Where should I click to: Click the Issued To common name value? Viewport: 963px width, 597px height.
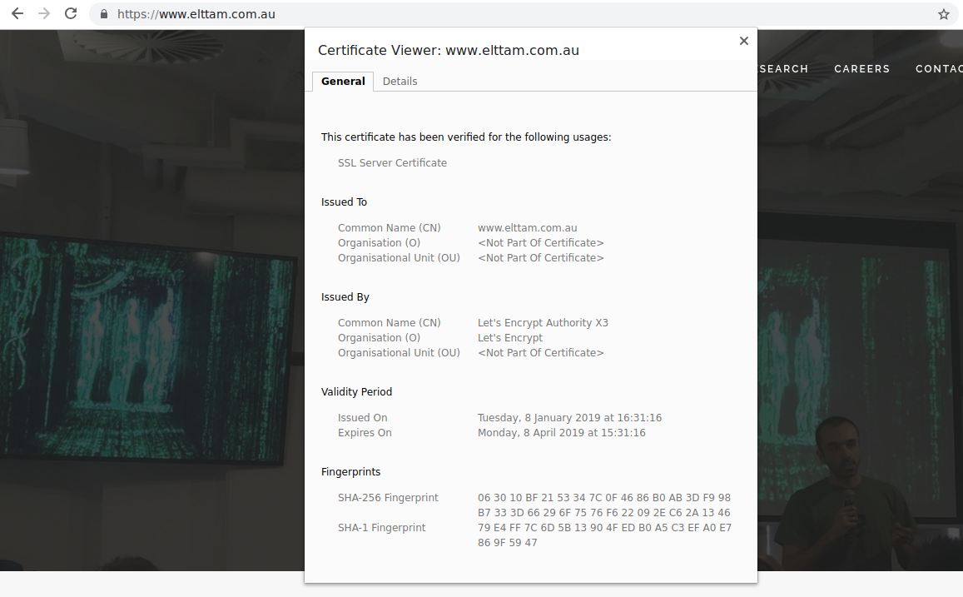(x=527, y=227)
